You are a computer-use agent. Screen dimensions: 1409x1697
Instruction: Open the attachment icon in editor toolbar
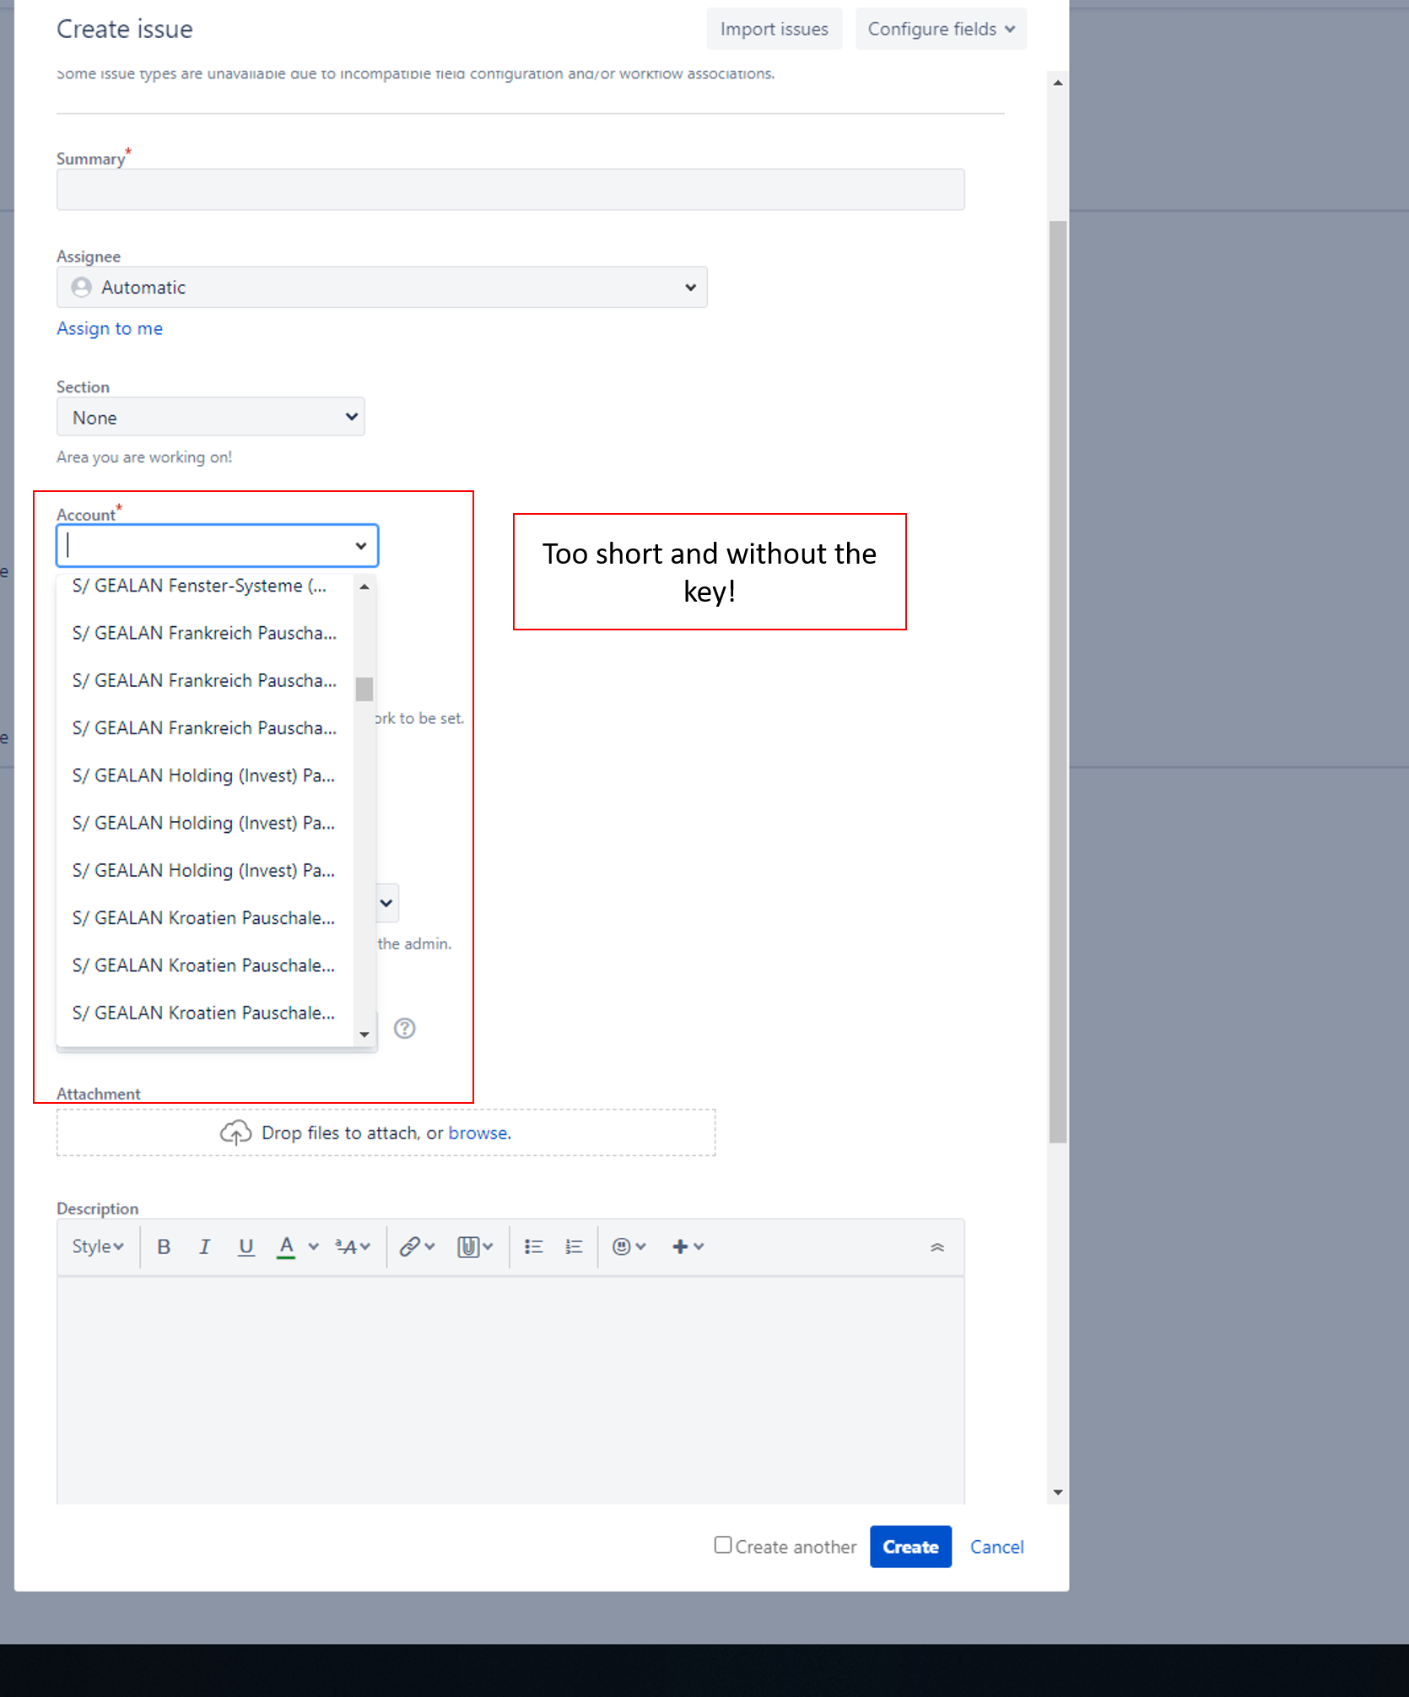(468, 1246)
